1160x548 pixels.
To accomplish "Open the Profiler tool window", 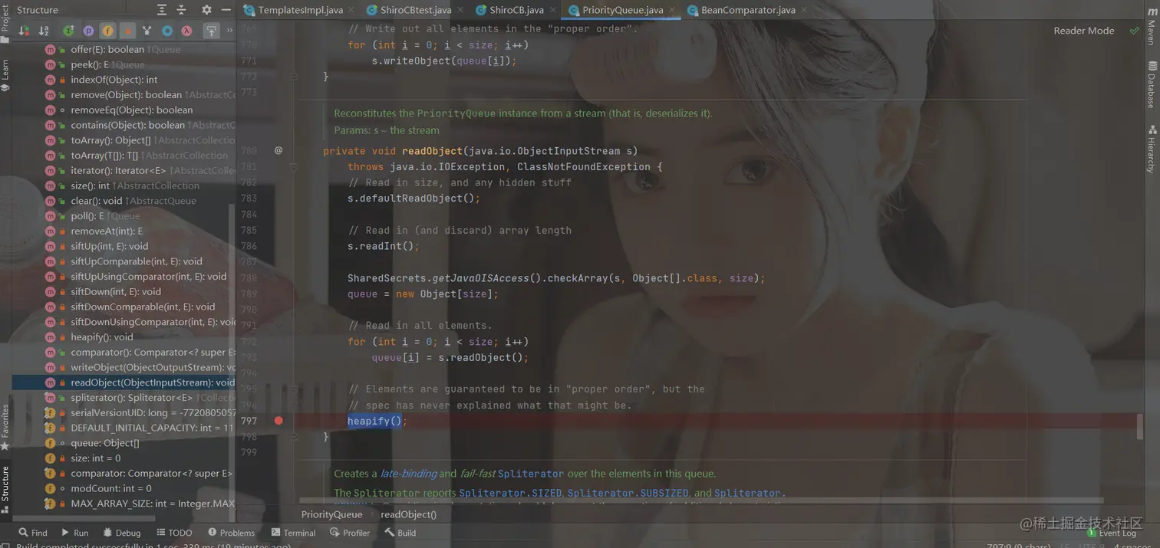I will click(x=350, y=533).
